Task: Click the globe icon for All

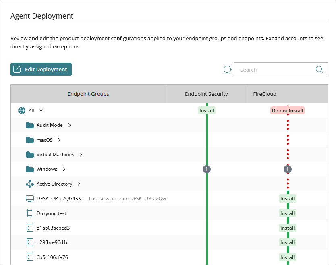Action: pos(22,110)
